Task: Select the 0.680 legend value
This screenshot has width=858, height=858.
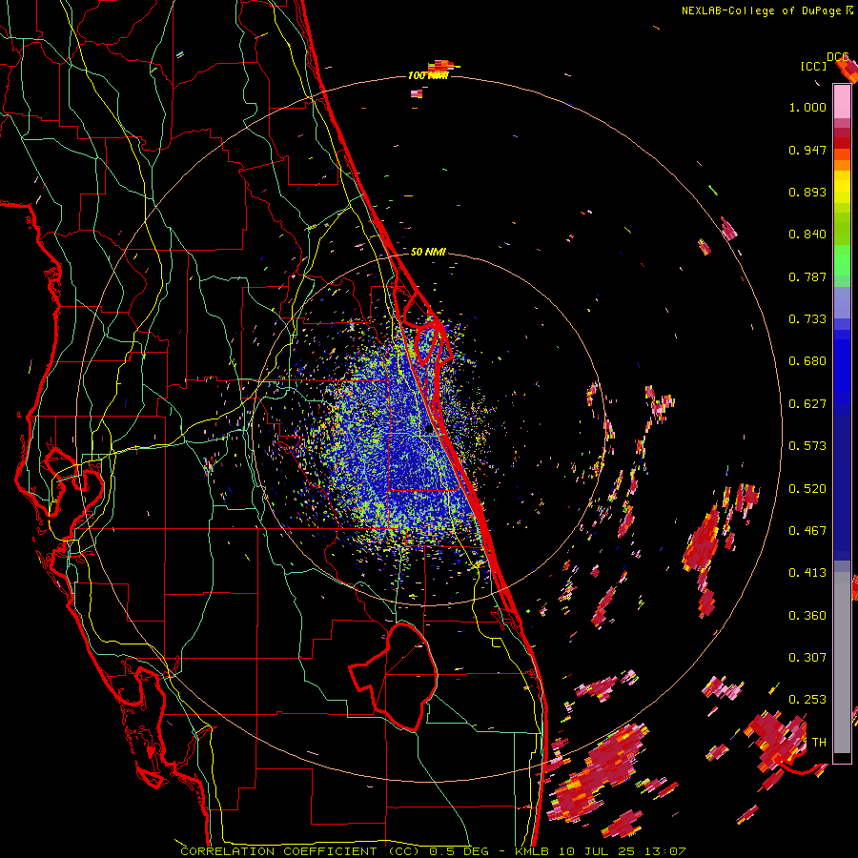Action: 807,361
